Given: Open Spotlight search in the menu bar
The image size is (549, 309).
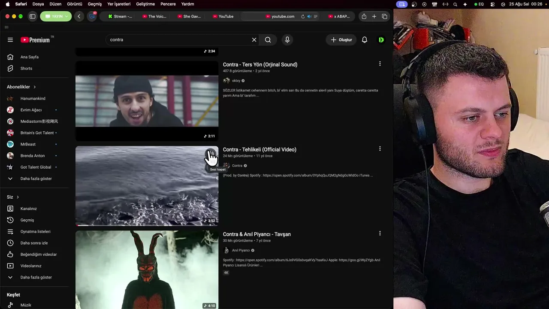Looking at the screenshot, I should tap(455, 4).
